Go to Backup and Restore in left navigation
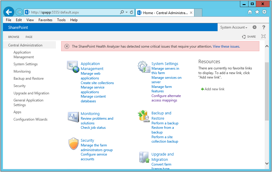272x172 pixels. (x=29, y=79)
